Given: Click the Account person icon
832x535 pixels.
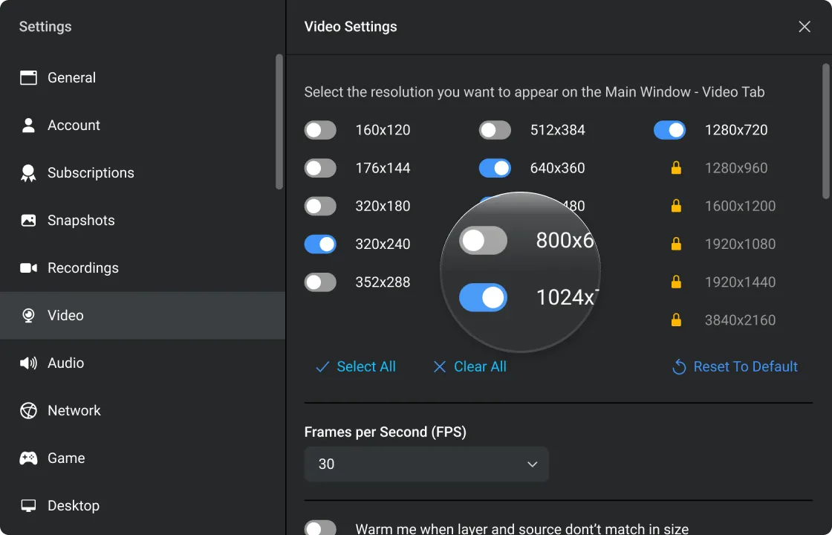Looking at the screenshot, I should (28, 126).
